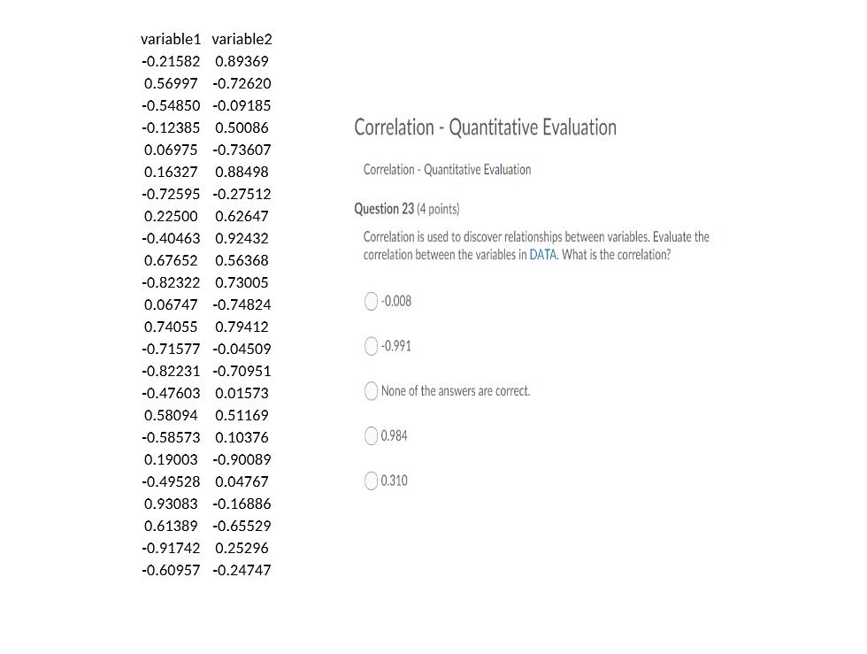Click the '(4 points)' label
Image resolution: width=867 pixels, height=654 pixels.
coord(439,209)
